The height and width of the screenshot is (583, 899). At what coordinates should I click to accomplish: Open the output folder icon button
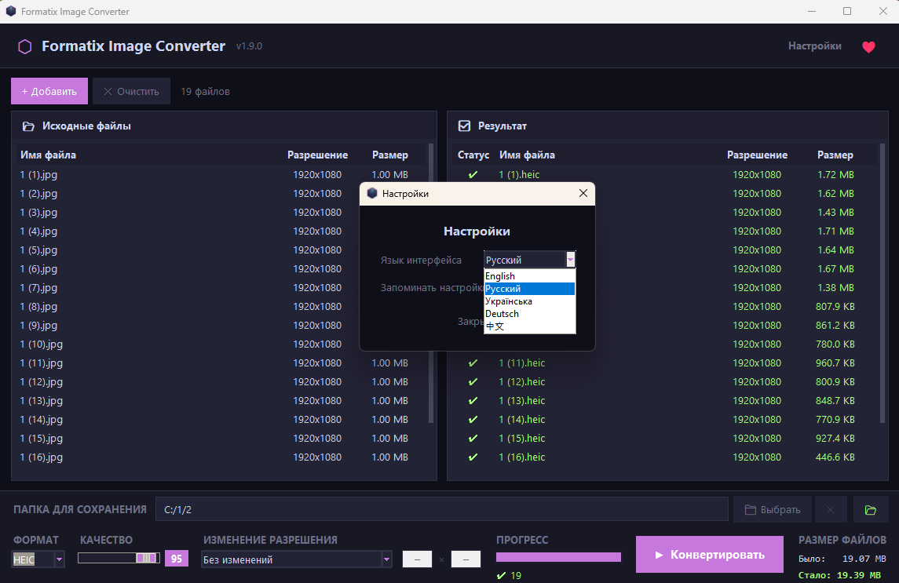click(x=870, y=509)
